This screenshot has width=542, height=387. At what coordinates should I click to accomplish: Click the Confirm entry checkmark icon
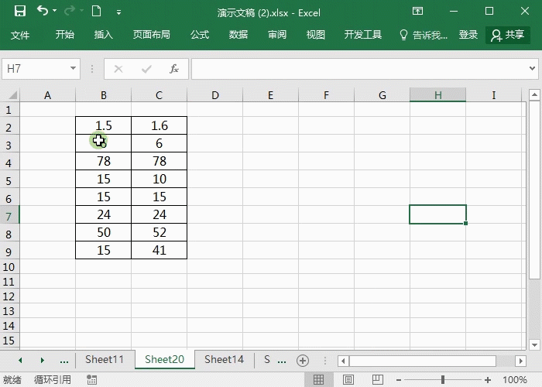click(x=146, y=69)
